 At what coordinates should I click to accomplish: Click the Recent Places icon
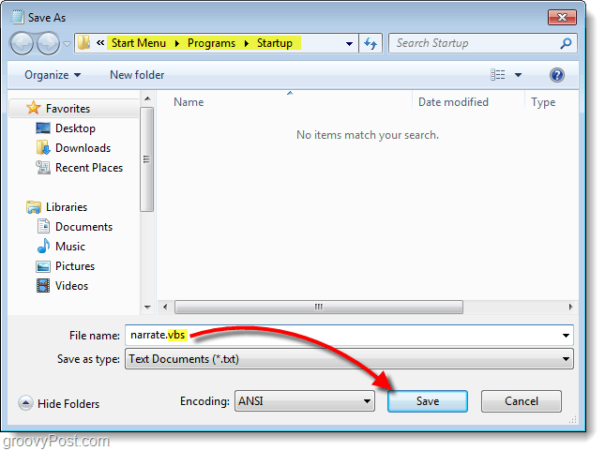coord(43,168)
